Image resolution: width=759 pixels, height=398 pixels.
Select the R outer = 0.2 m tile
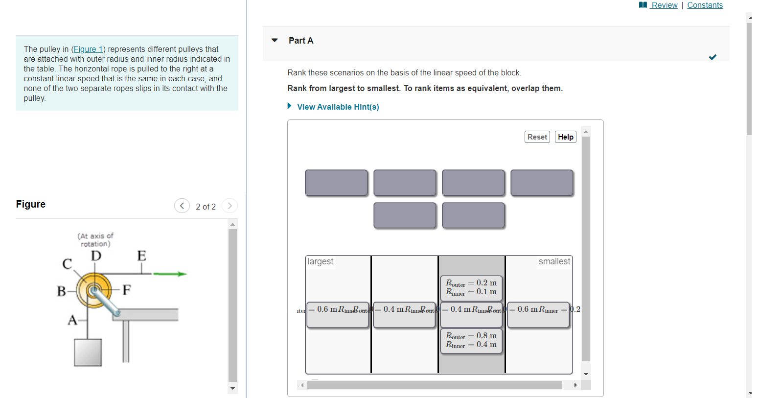(471, 287)
